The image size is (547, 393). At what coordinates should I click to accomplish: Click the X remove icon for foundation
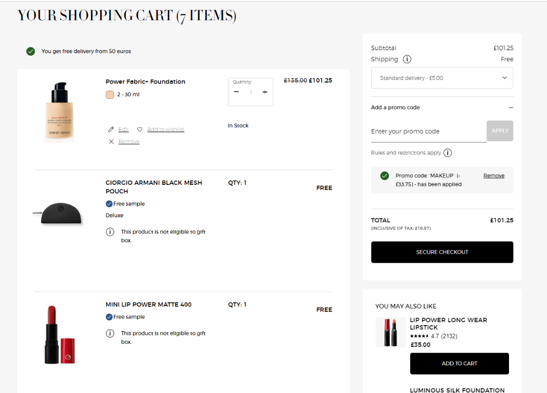111,141
